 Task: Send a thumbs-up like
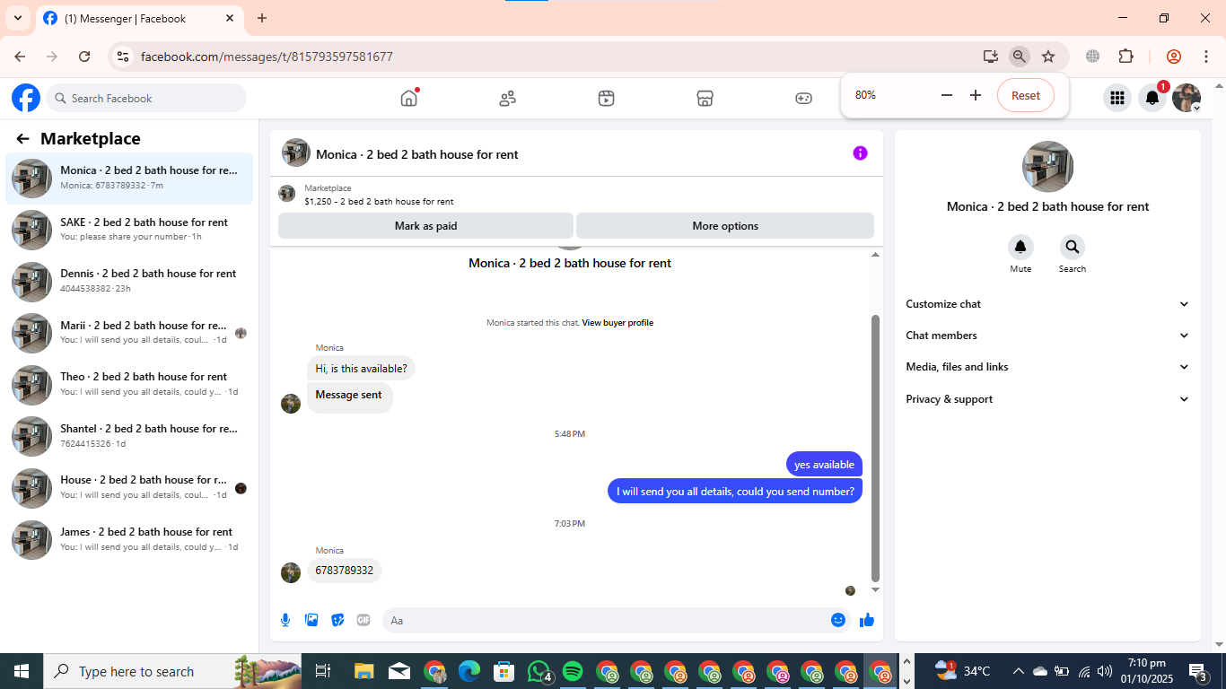tap(867, 620)
